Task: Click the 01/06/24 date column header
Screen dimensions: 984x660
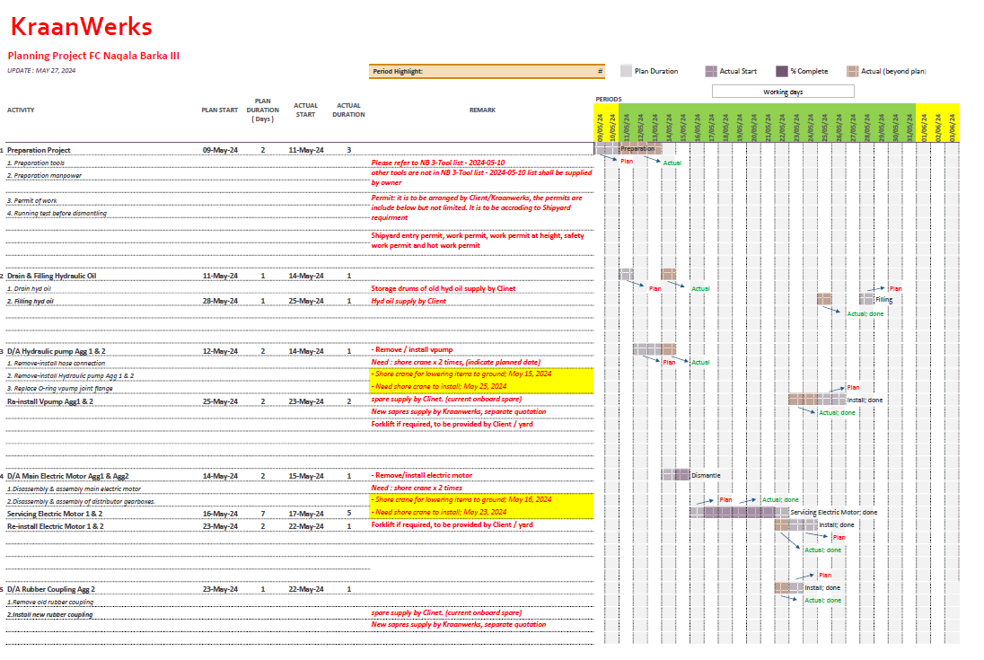Action: (924, 128)
